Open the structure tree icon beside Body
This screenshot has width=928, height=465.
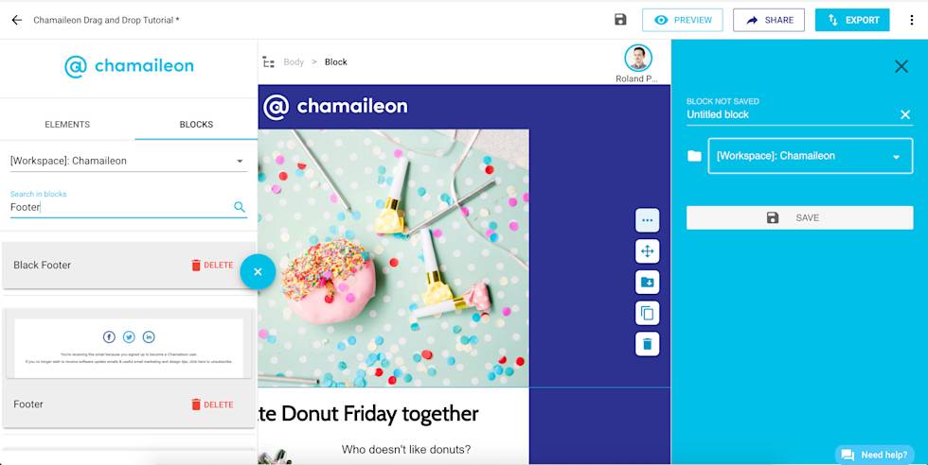(x=269, y=62)
